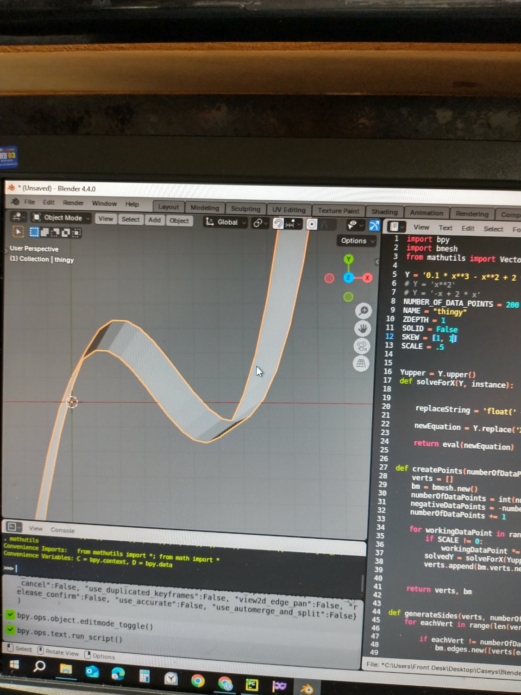Image resolution: width=521 pixels, height=695 pixels.
Task: Open the Text menu in text editor
Action: click(x=446, y=227)
